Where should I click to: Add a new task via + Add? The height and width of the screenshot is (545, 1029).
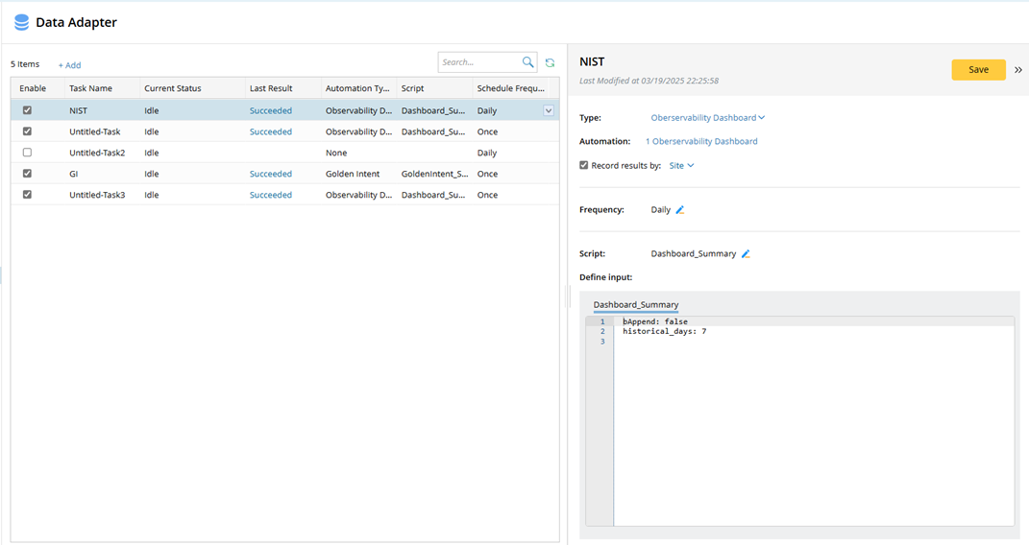[69, 65]
